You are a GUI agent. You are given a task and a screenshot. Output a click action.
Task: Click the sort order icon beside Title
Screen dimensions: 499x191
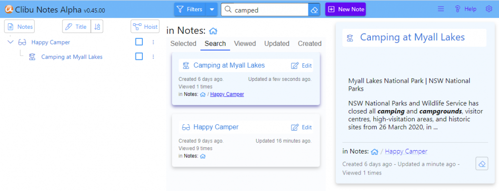[x=97, y=27]
